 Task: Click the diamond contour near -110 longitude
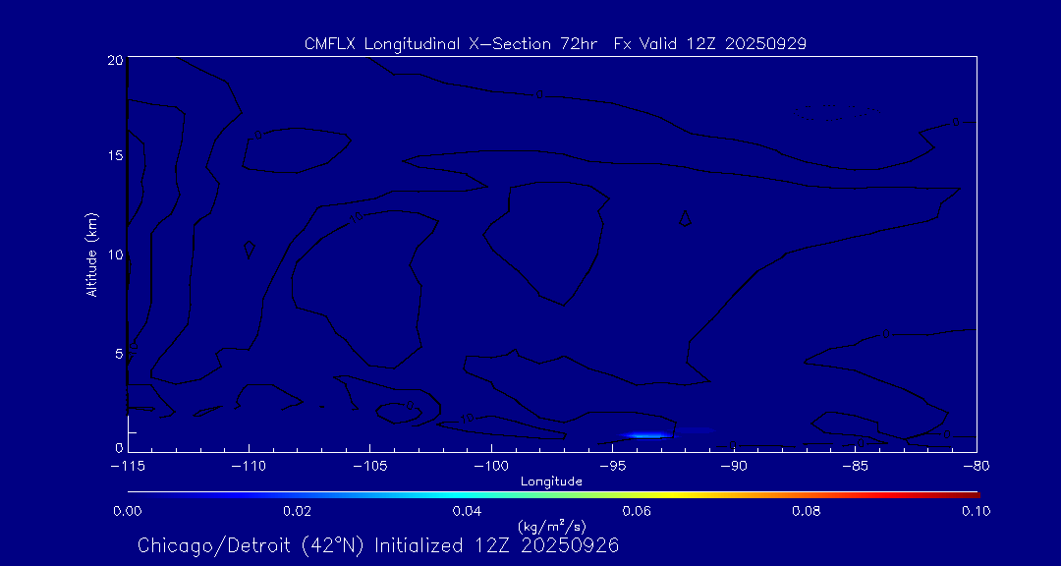[250, 250]
